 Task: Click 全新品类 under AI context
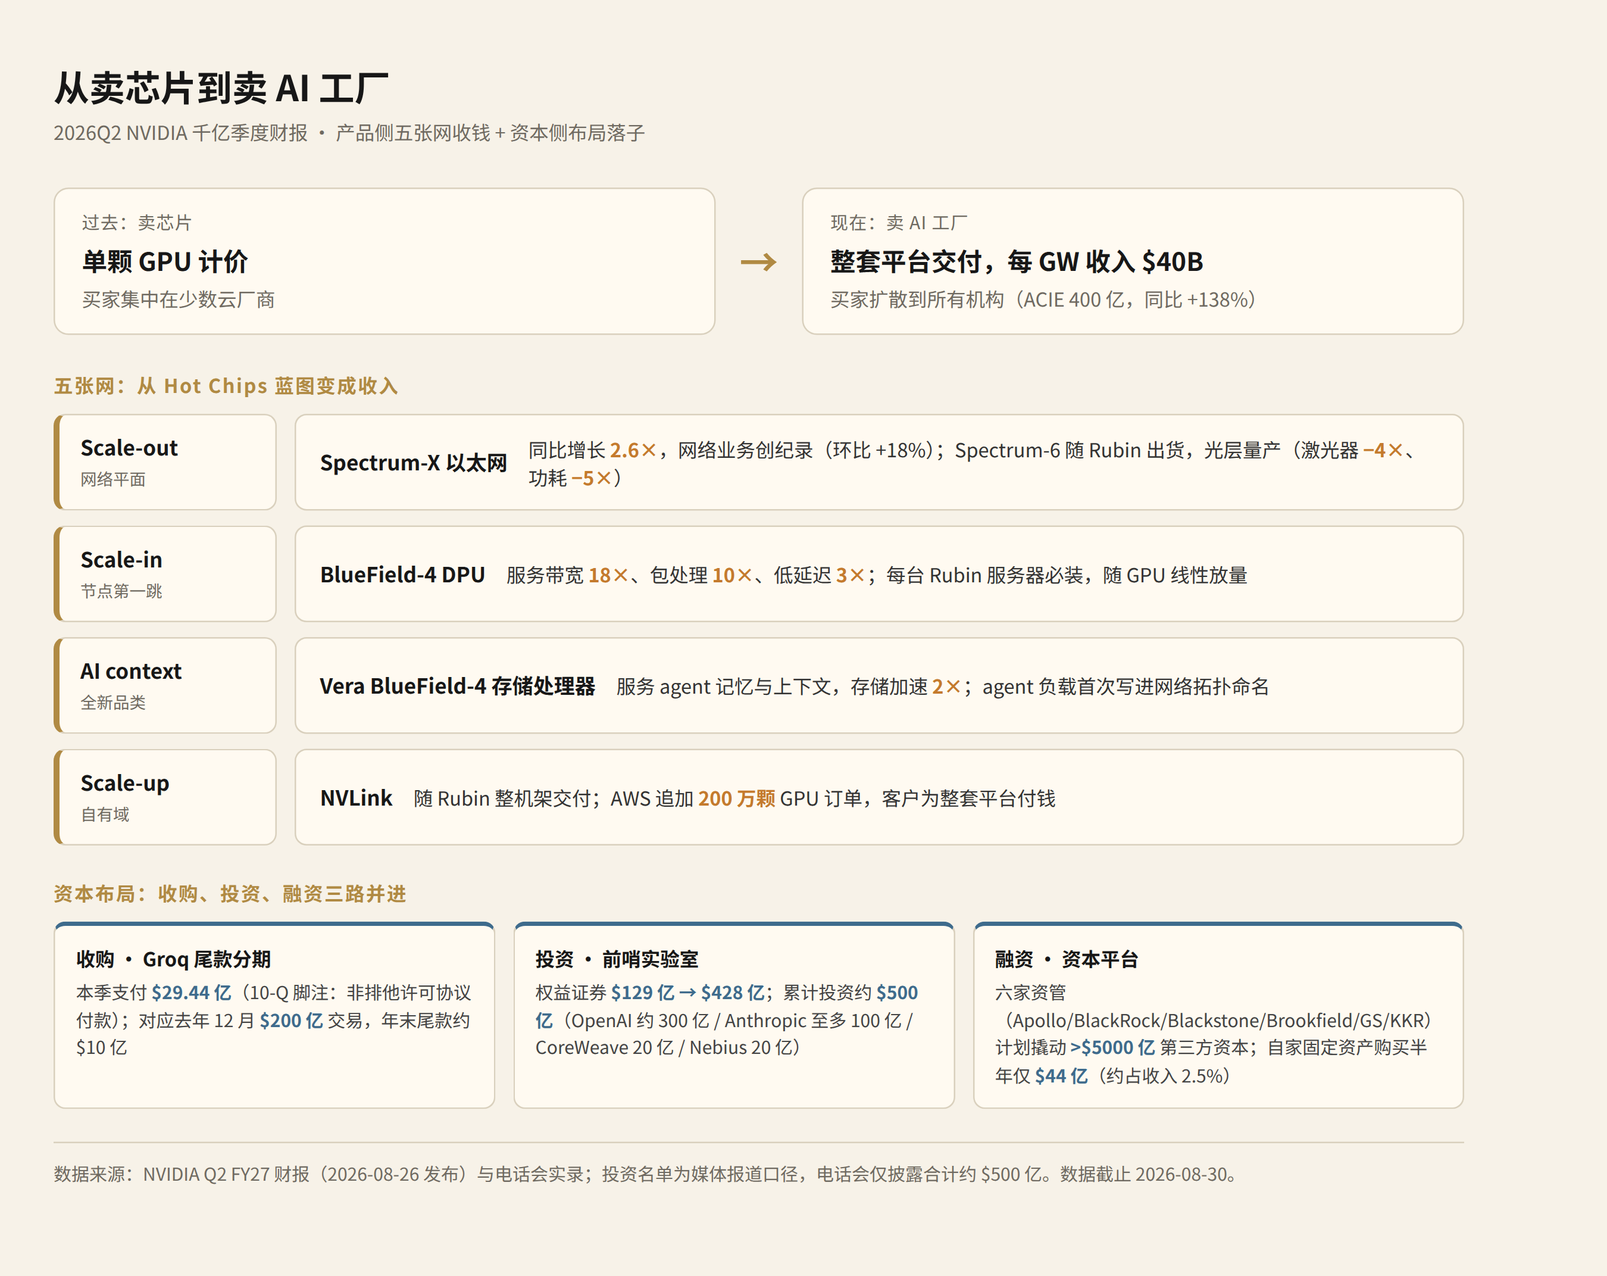[113, 703]
